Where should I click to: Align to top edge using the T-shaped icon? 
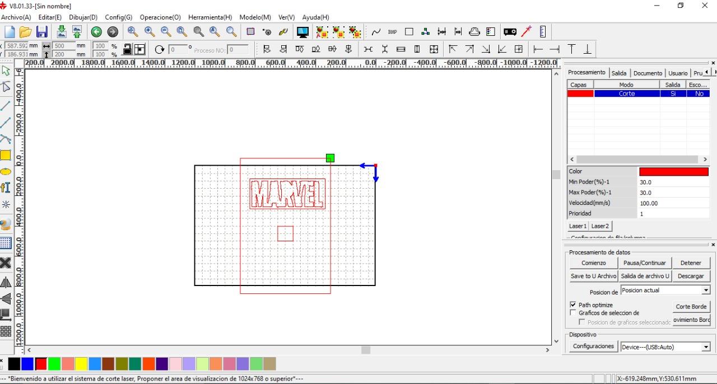[x=571, y=49]
